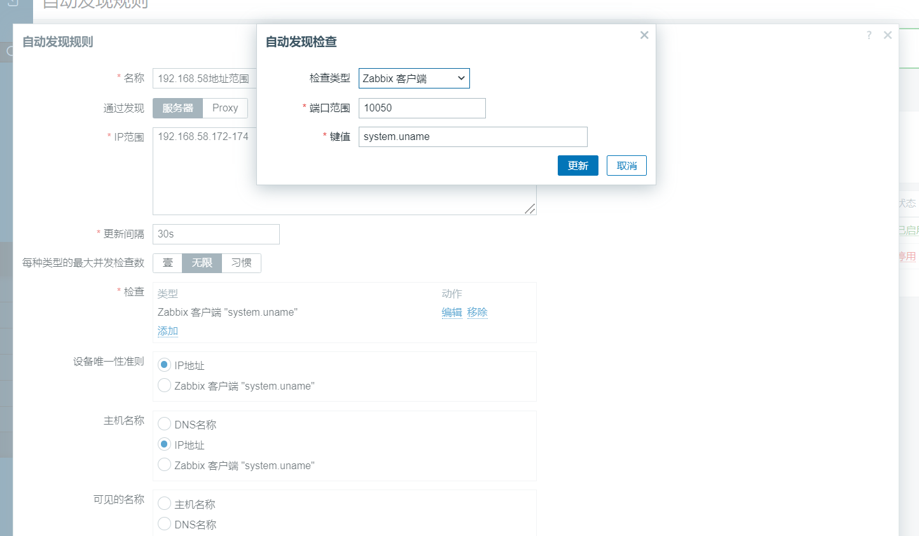This screenshot has height=536, width=919.
Task: Select DNS名称 under 可见的名称
Action: (x=164, y=524)
